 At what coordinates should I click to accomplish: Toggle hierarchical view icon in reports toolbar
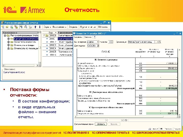click(x=21, y=27)
